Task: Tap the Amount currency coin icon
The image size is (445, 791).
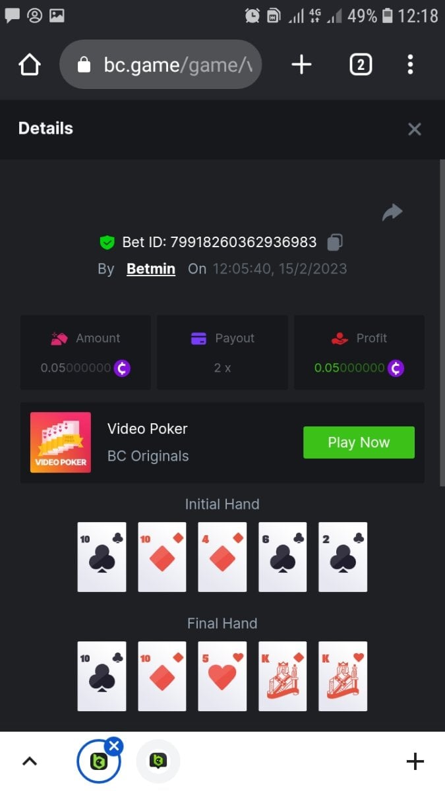Action: coord(122,368)
